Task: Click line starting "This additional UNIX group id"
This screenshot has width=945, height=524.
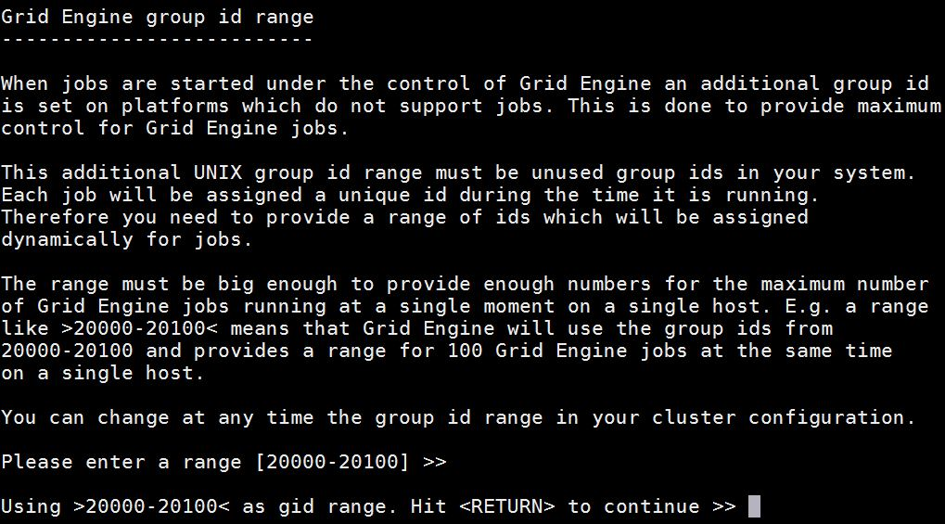Action: [458, 173]
